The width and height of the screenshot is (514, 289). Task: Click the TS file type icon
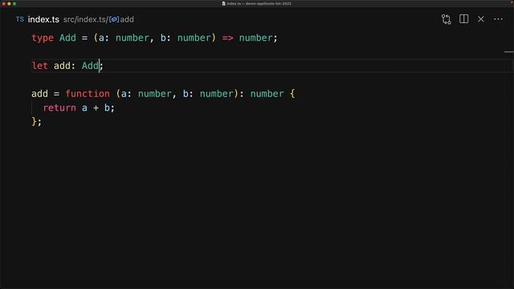click(20, 19)
